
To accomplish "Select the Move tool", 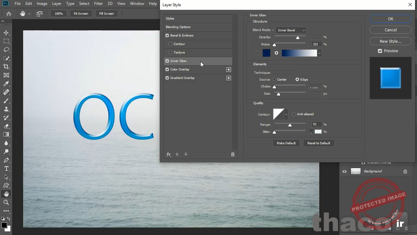I will coord(6,33).
